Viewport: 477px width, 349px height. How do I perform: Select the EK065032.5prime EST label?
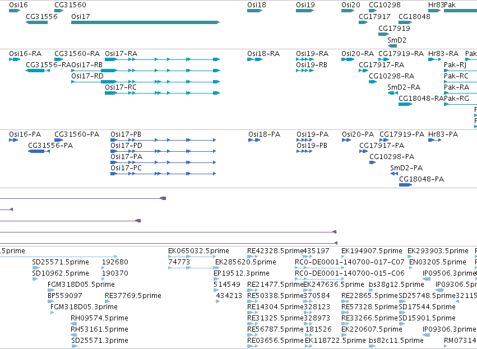(x=198, y=251)
